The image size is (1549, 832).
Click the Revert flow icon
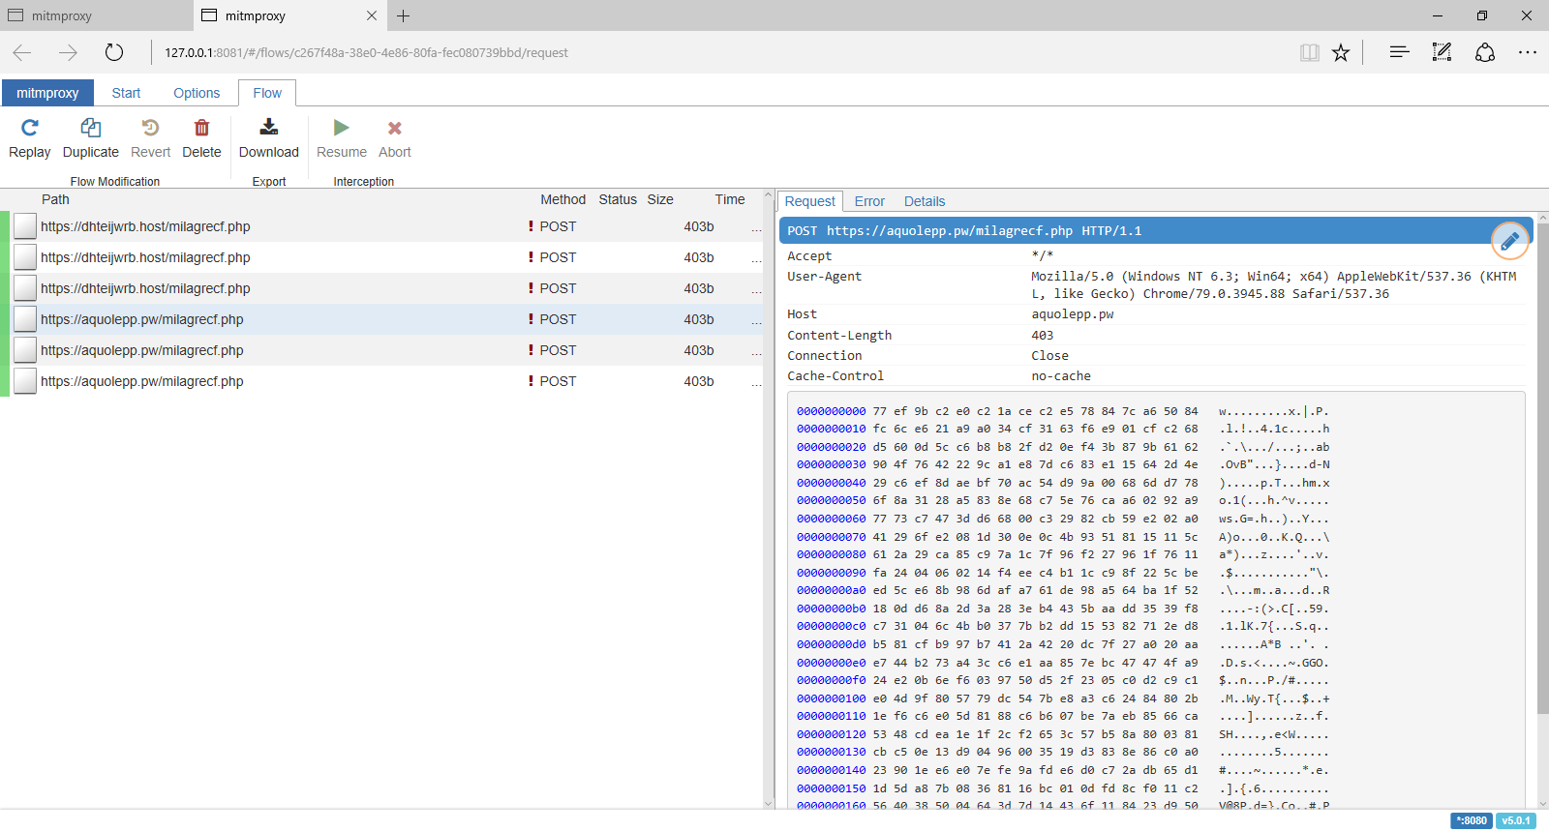150,128
